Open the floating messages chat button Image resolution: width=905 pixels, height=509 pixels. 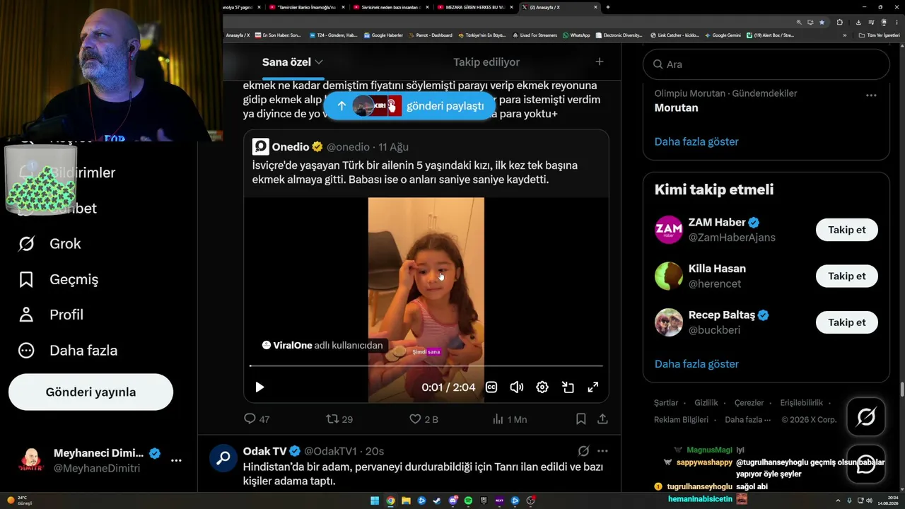(x=866, y=463)
